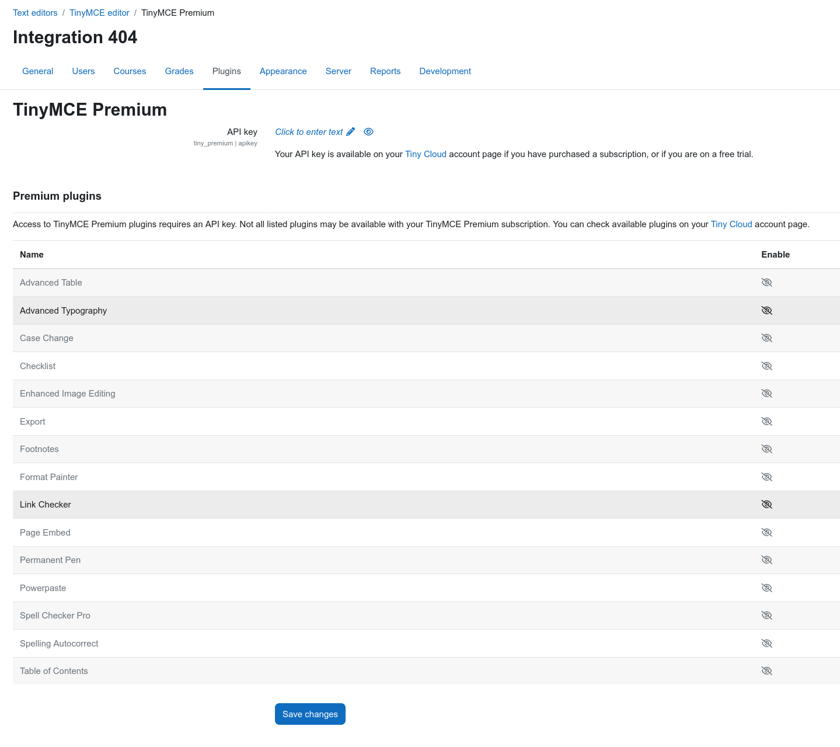The image size is (840, 747).
Task: Click the pencil edit icon for API key
Action: pos(350,132)
